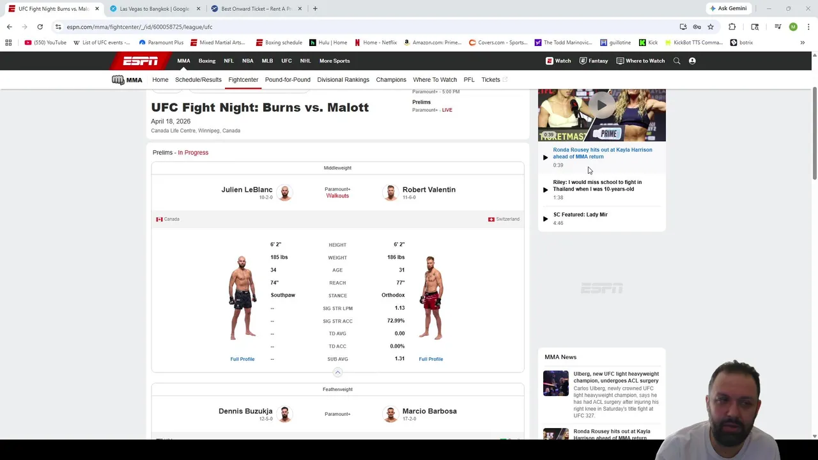Play the Ronda Rousey video clip
818x460 pixels.
[x=545, y=157]
